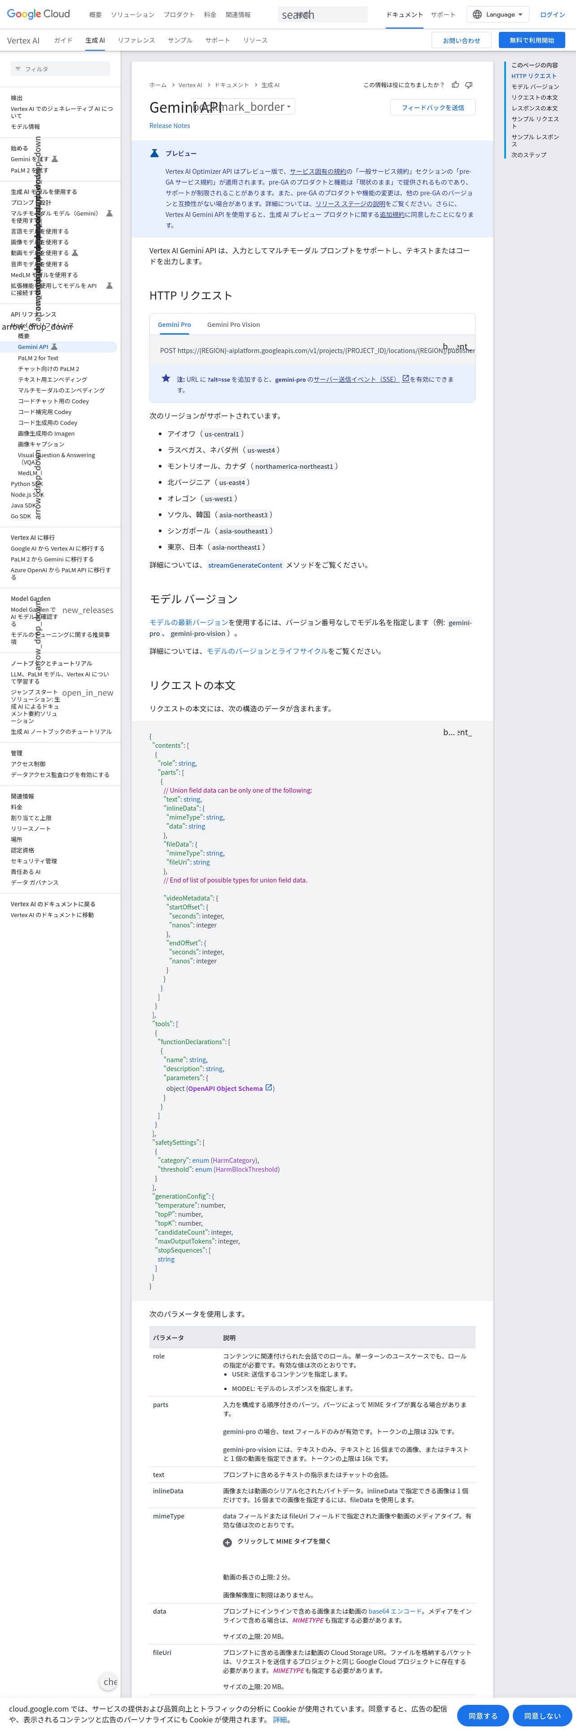Screen dimensions: 576x1730
Task: Open the base64 エンコード link
Action: [395, 1611]
